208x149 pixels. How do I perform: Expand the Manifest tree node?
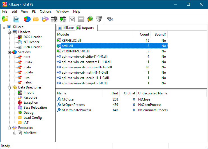15,133
